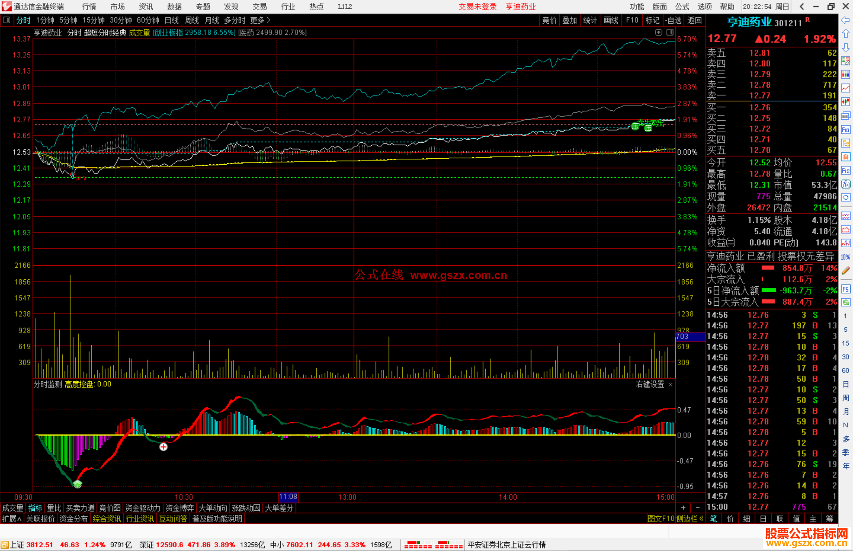This screenshot has width=853, height=551.
Task: Click the minus zoom button below chart
Action: pyautogui.click(x=697, y=508)
